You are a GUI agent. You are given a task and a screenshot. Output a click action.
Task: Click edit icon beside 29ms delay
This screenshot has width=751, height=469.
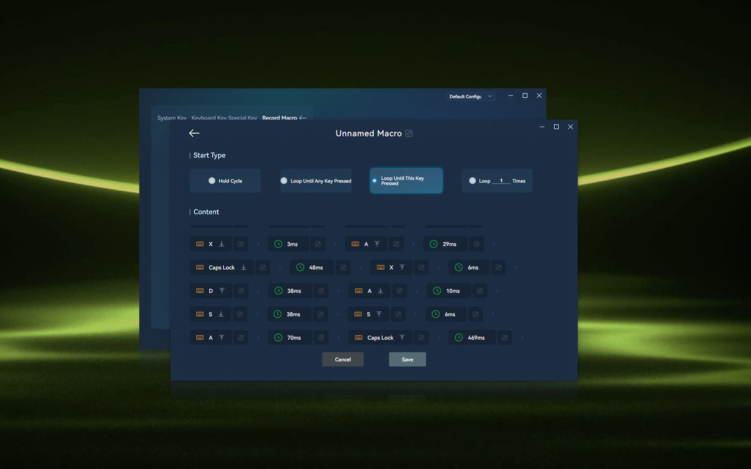coord(477,244)
